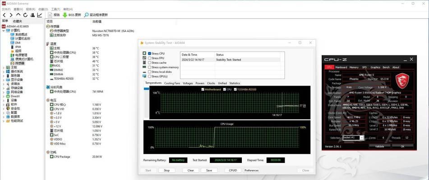Screen dimensions: 429x180
Task: Select the DMI tree entry
Action: [x=18, y=43]
